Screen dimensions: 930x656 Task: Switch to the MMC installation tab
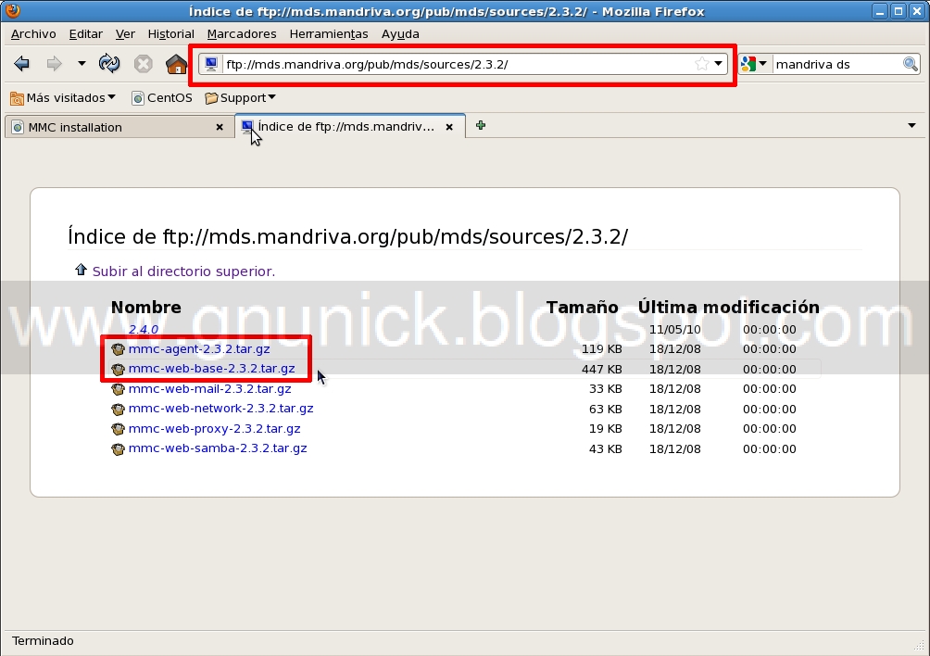[x=118, y=127]
